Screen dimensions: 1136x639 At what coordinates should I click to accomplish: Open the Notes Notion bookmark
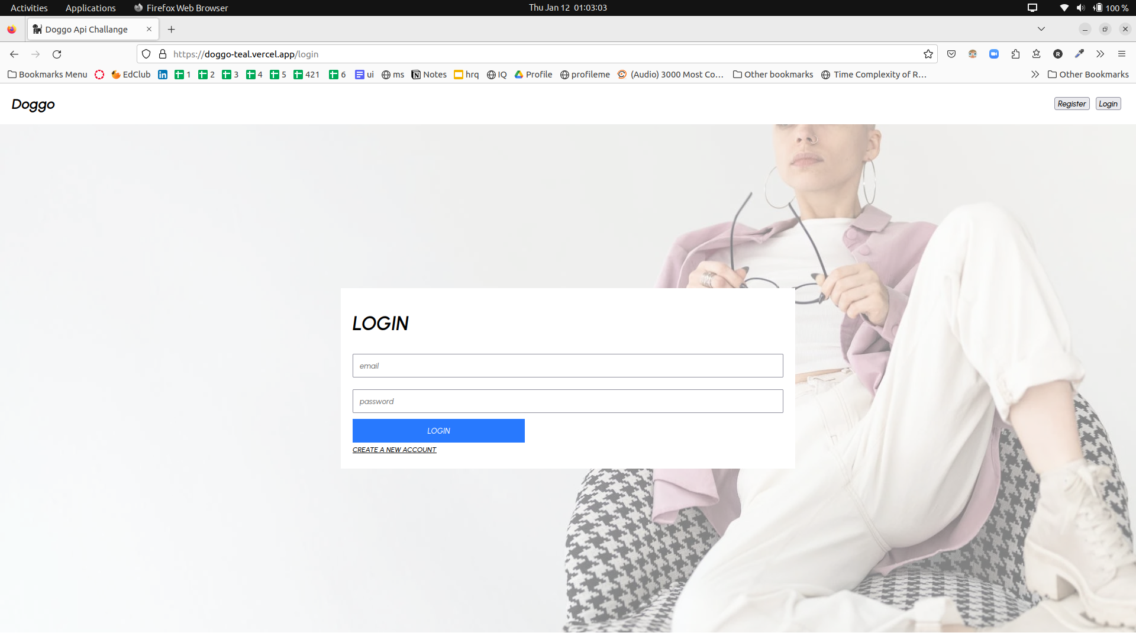click(x=429, y=75)
